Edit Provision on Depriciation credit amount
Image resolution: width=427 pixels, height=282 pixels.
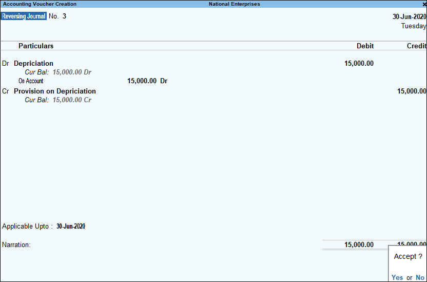(412, 91)
